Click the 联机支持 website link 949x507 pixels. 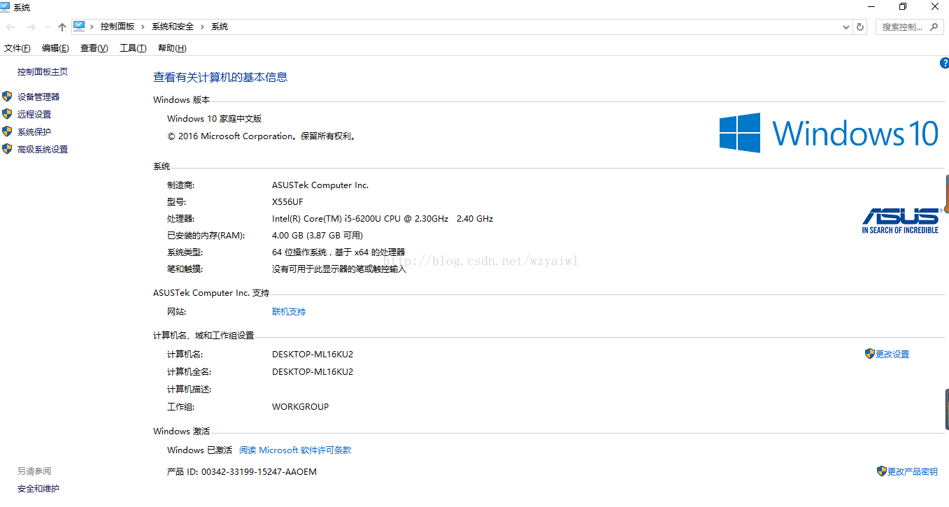[x=289, y=312]
